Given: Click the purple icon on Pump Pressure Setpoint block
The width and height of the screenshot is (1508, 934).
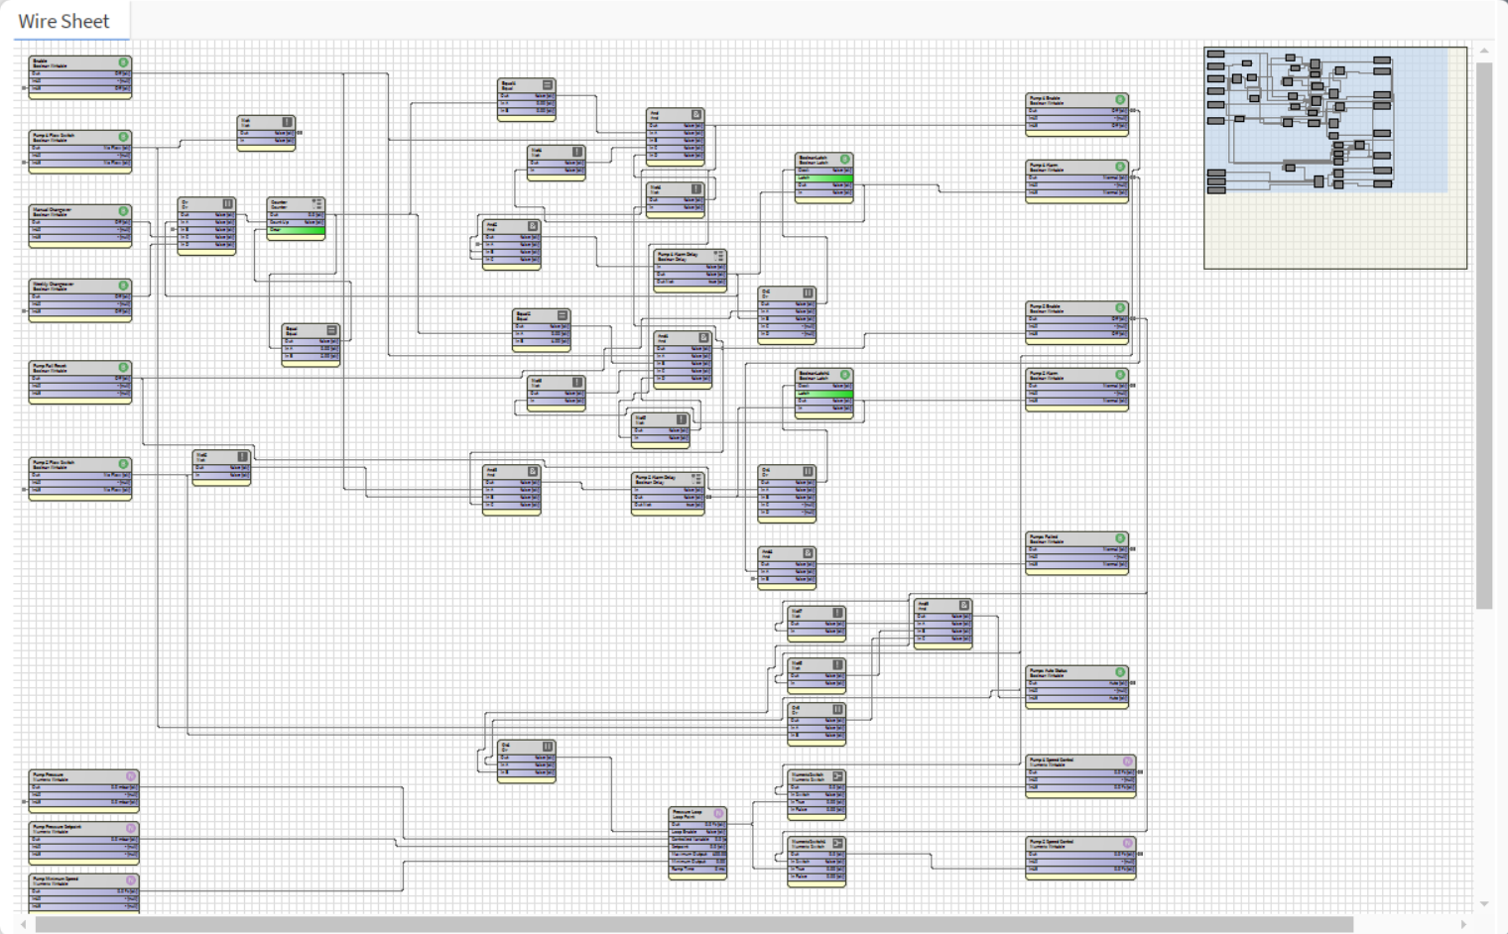Looking at the screenshot, I should tap(131, 828).
